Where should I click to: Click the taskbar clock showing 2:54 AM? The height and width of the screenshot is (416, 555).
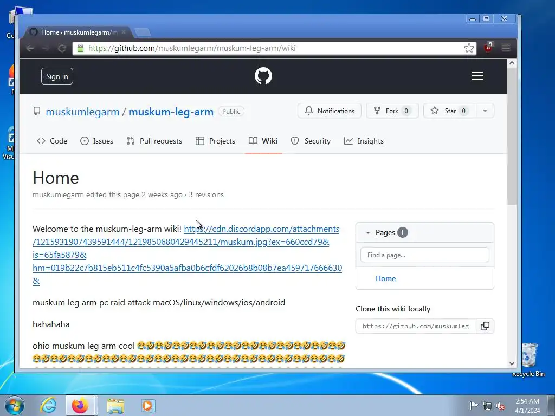pos(527,406)
